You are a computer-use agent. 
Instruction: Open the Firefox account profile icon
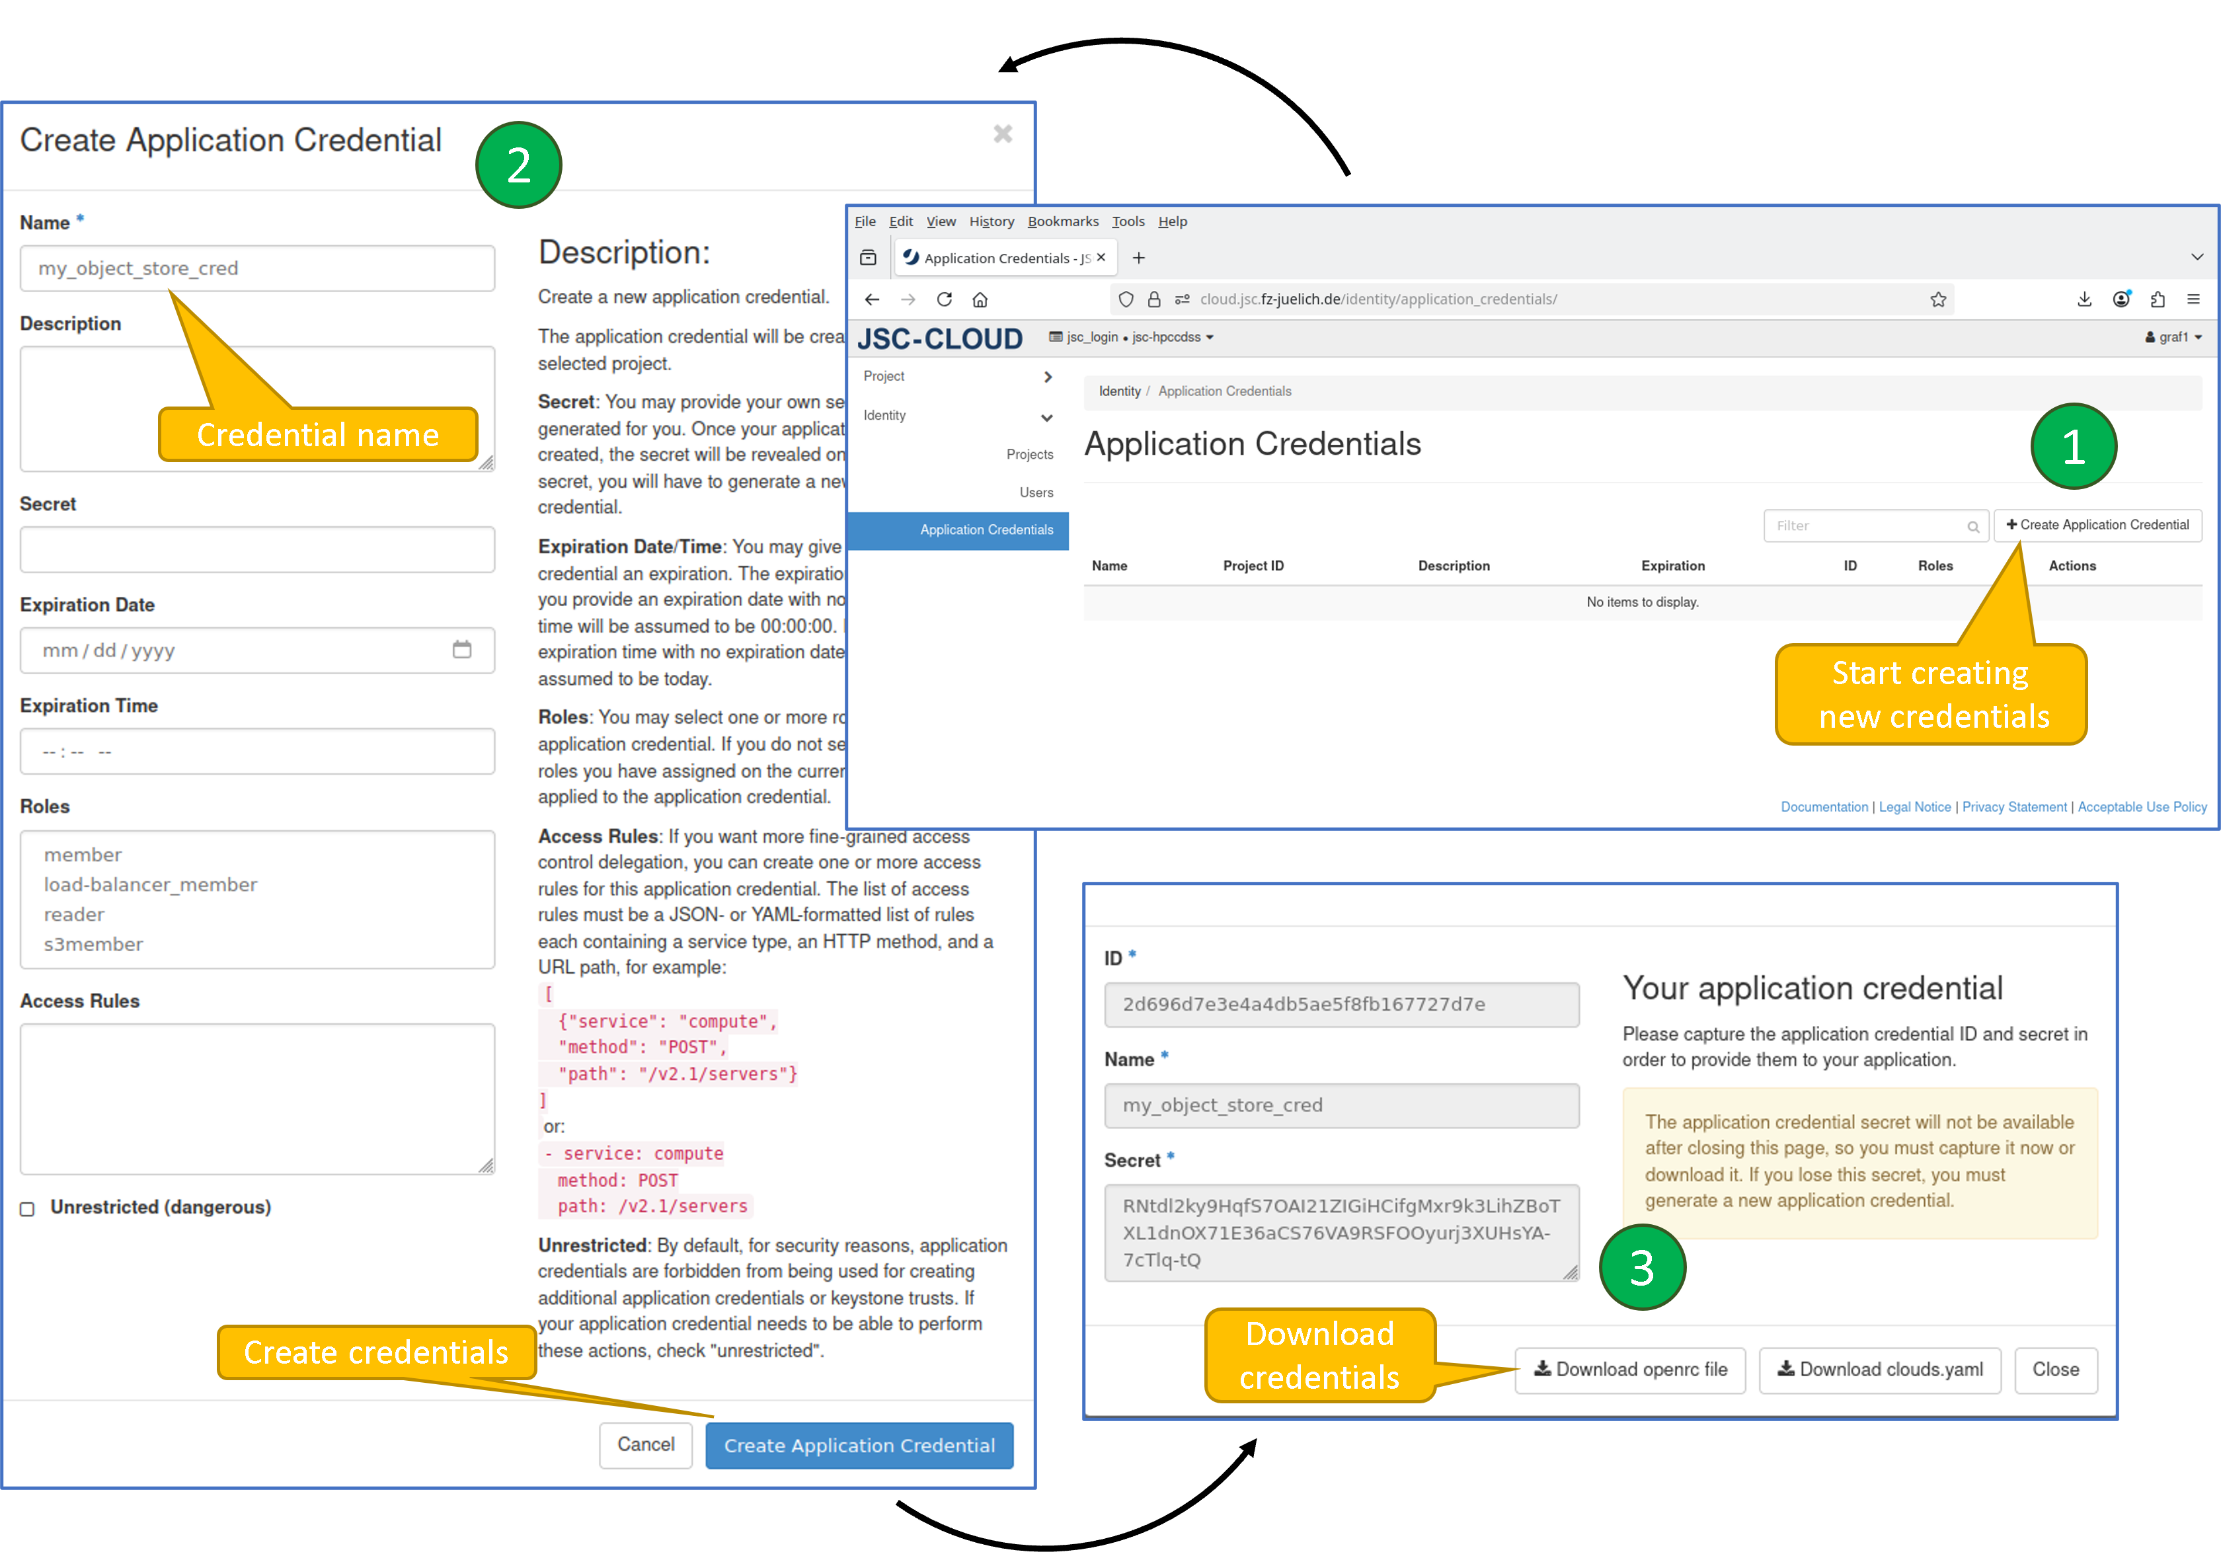2121,300
